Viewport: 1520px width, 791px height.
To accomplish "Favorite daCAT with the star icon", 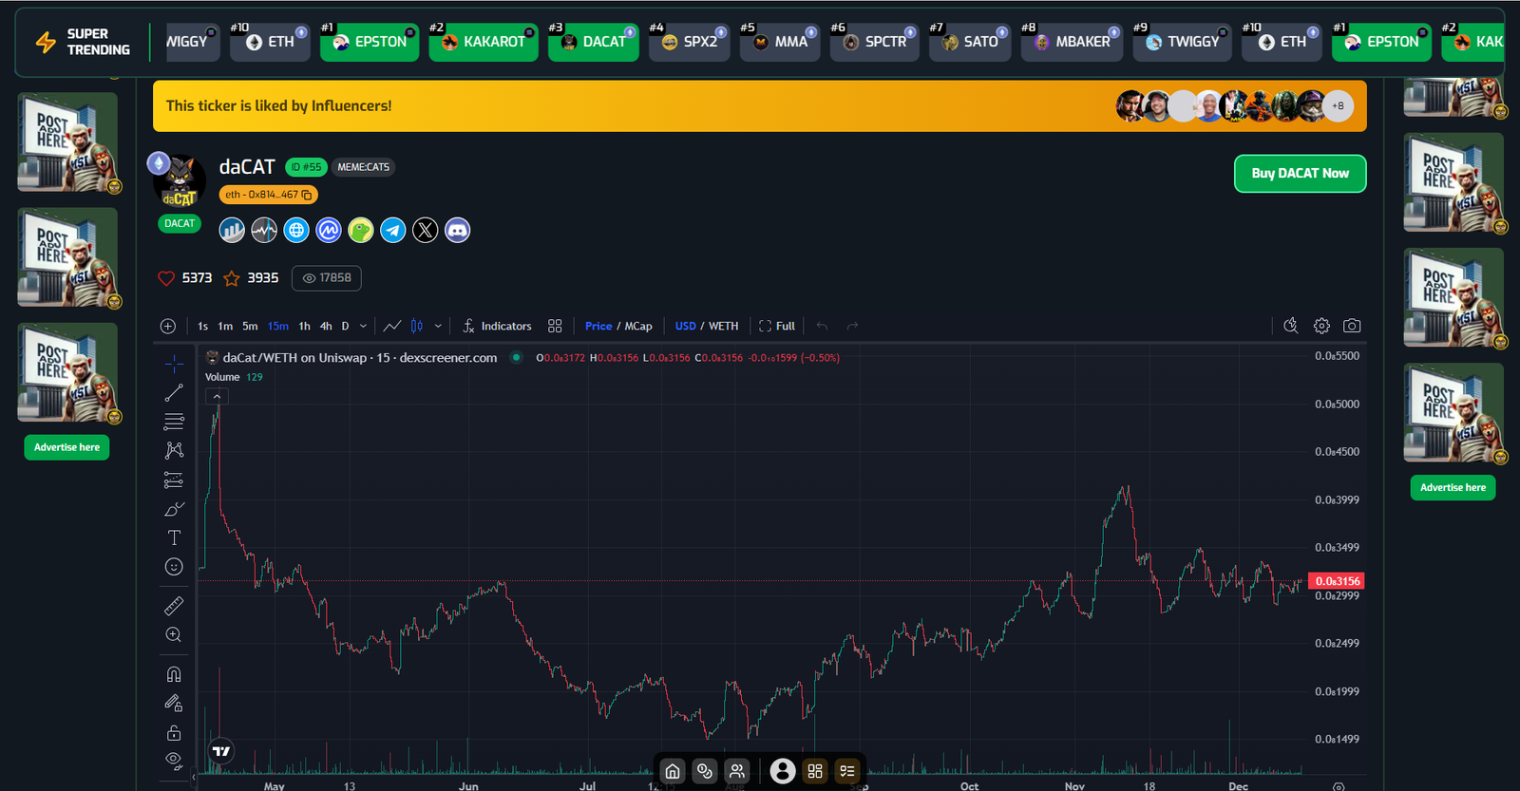I will (x=231, y=278).
